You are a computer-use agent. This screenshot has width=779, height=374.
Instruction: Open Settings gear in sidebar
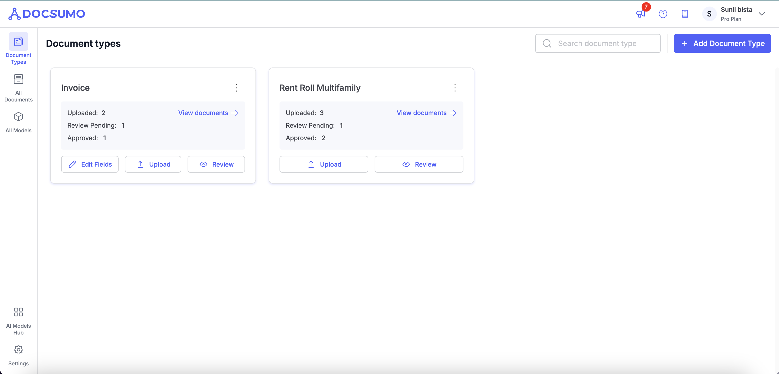pos(19,355)
